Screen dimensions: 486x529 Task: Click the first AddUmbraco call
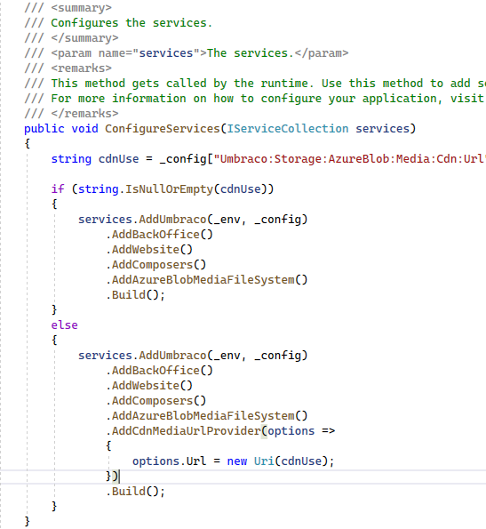pos(172,220)
